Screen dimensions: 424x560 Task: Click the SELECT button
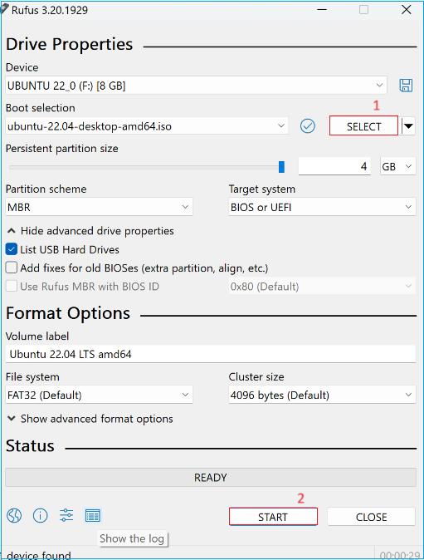point(363,126)
